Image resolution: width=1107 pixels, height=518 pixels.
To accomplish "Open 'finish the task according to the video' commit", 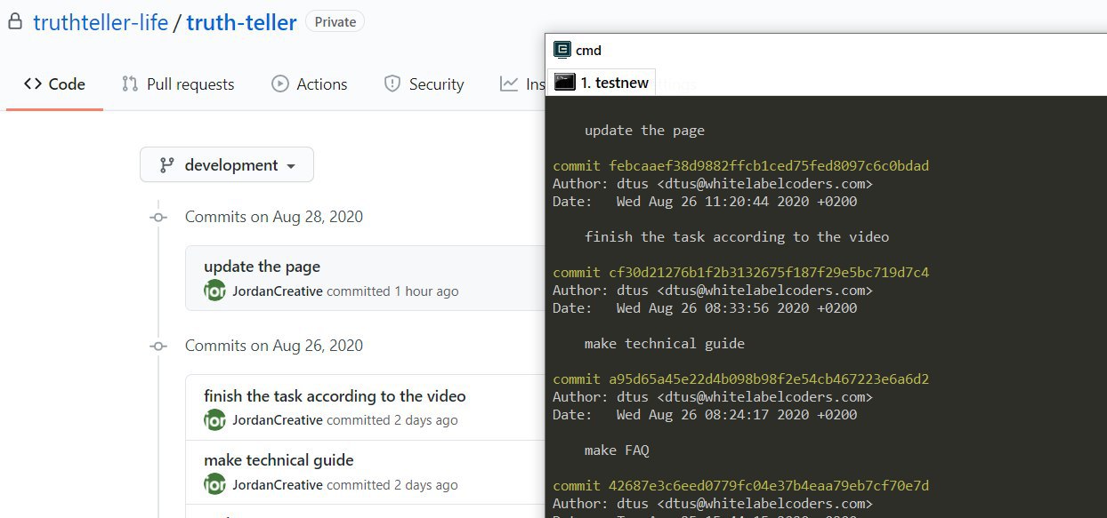I will point(335,396).
